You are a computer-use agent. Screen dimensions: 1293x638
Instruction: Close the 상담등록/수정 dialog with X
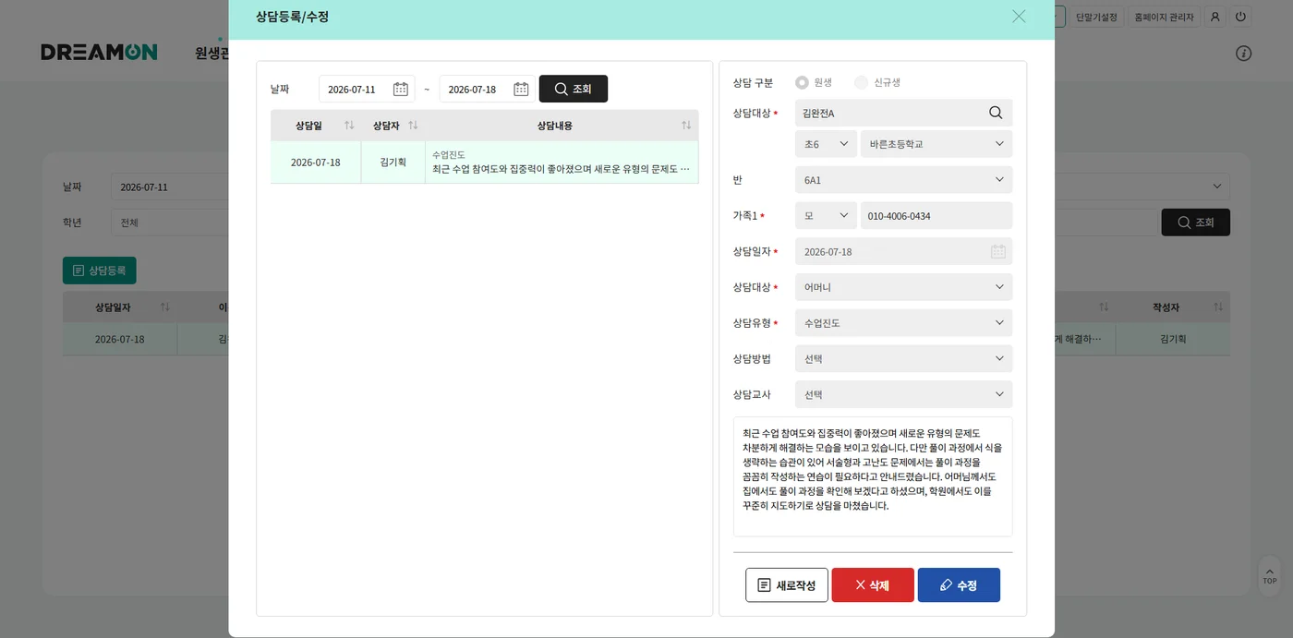tap(1019, 17)
